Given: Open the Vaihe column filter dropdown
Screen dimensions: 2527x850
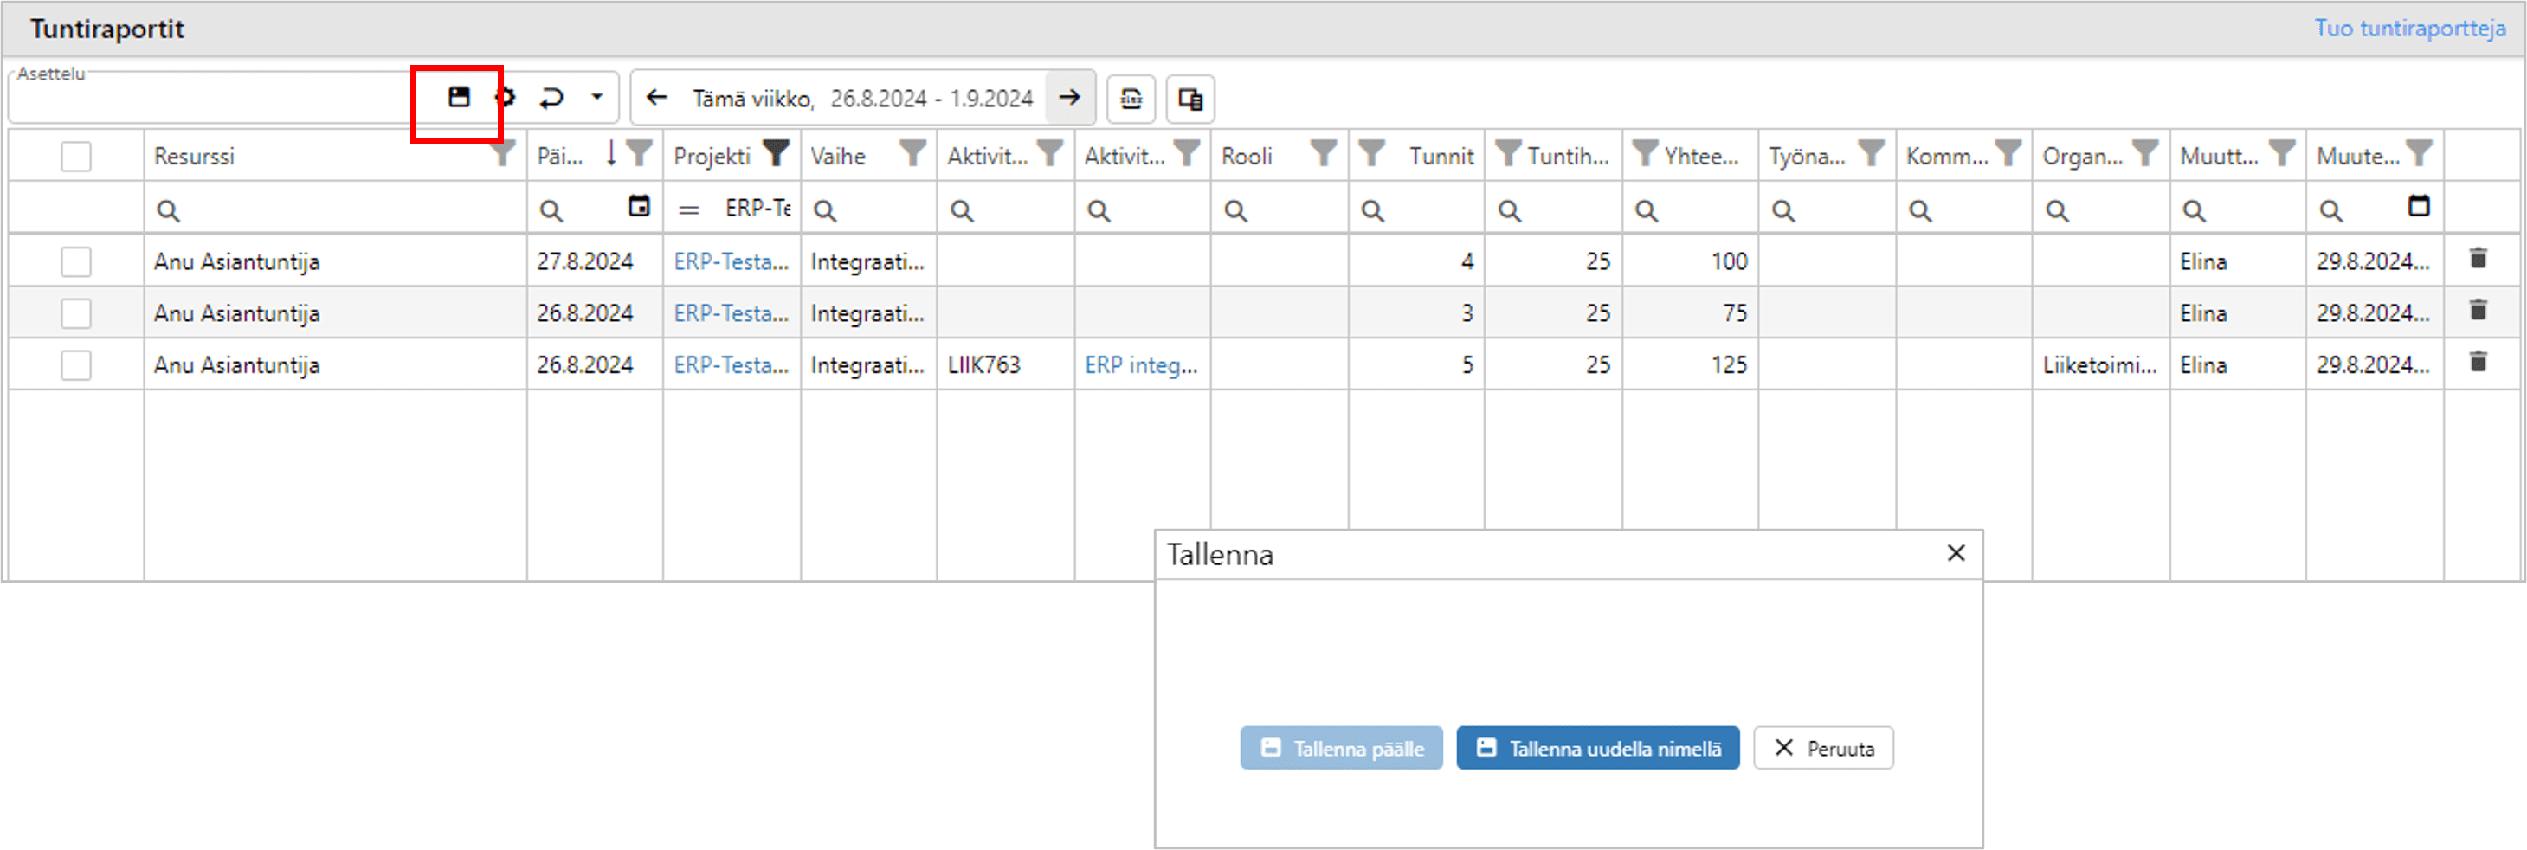Looking at the screenshot, I should 913,154.
